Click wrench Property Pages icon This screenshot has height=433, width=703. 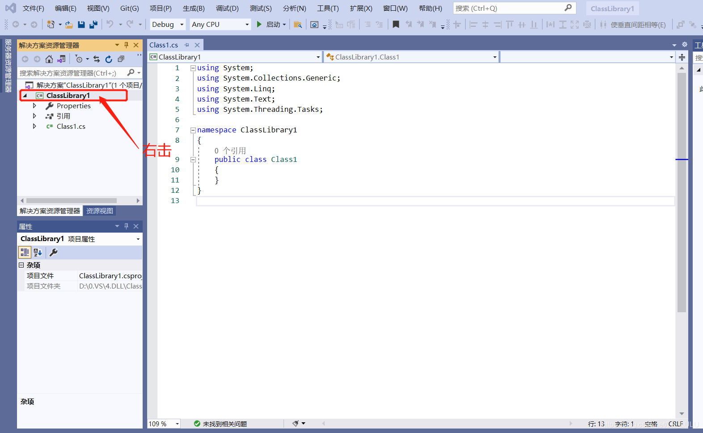pos(53,252)
